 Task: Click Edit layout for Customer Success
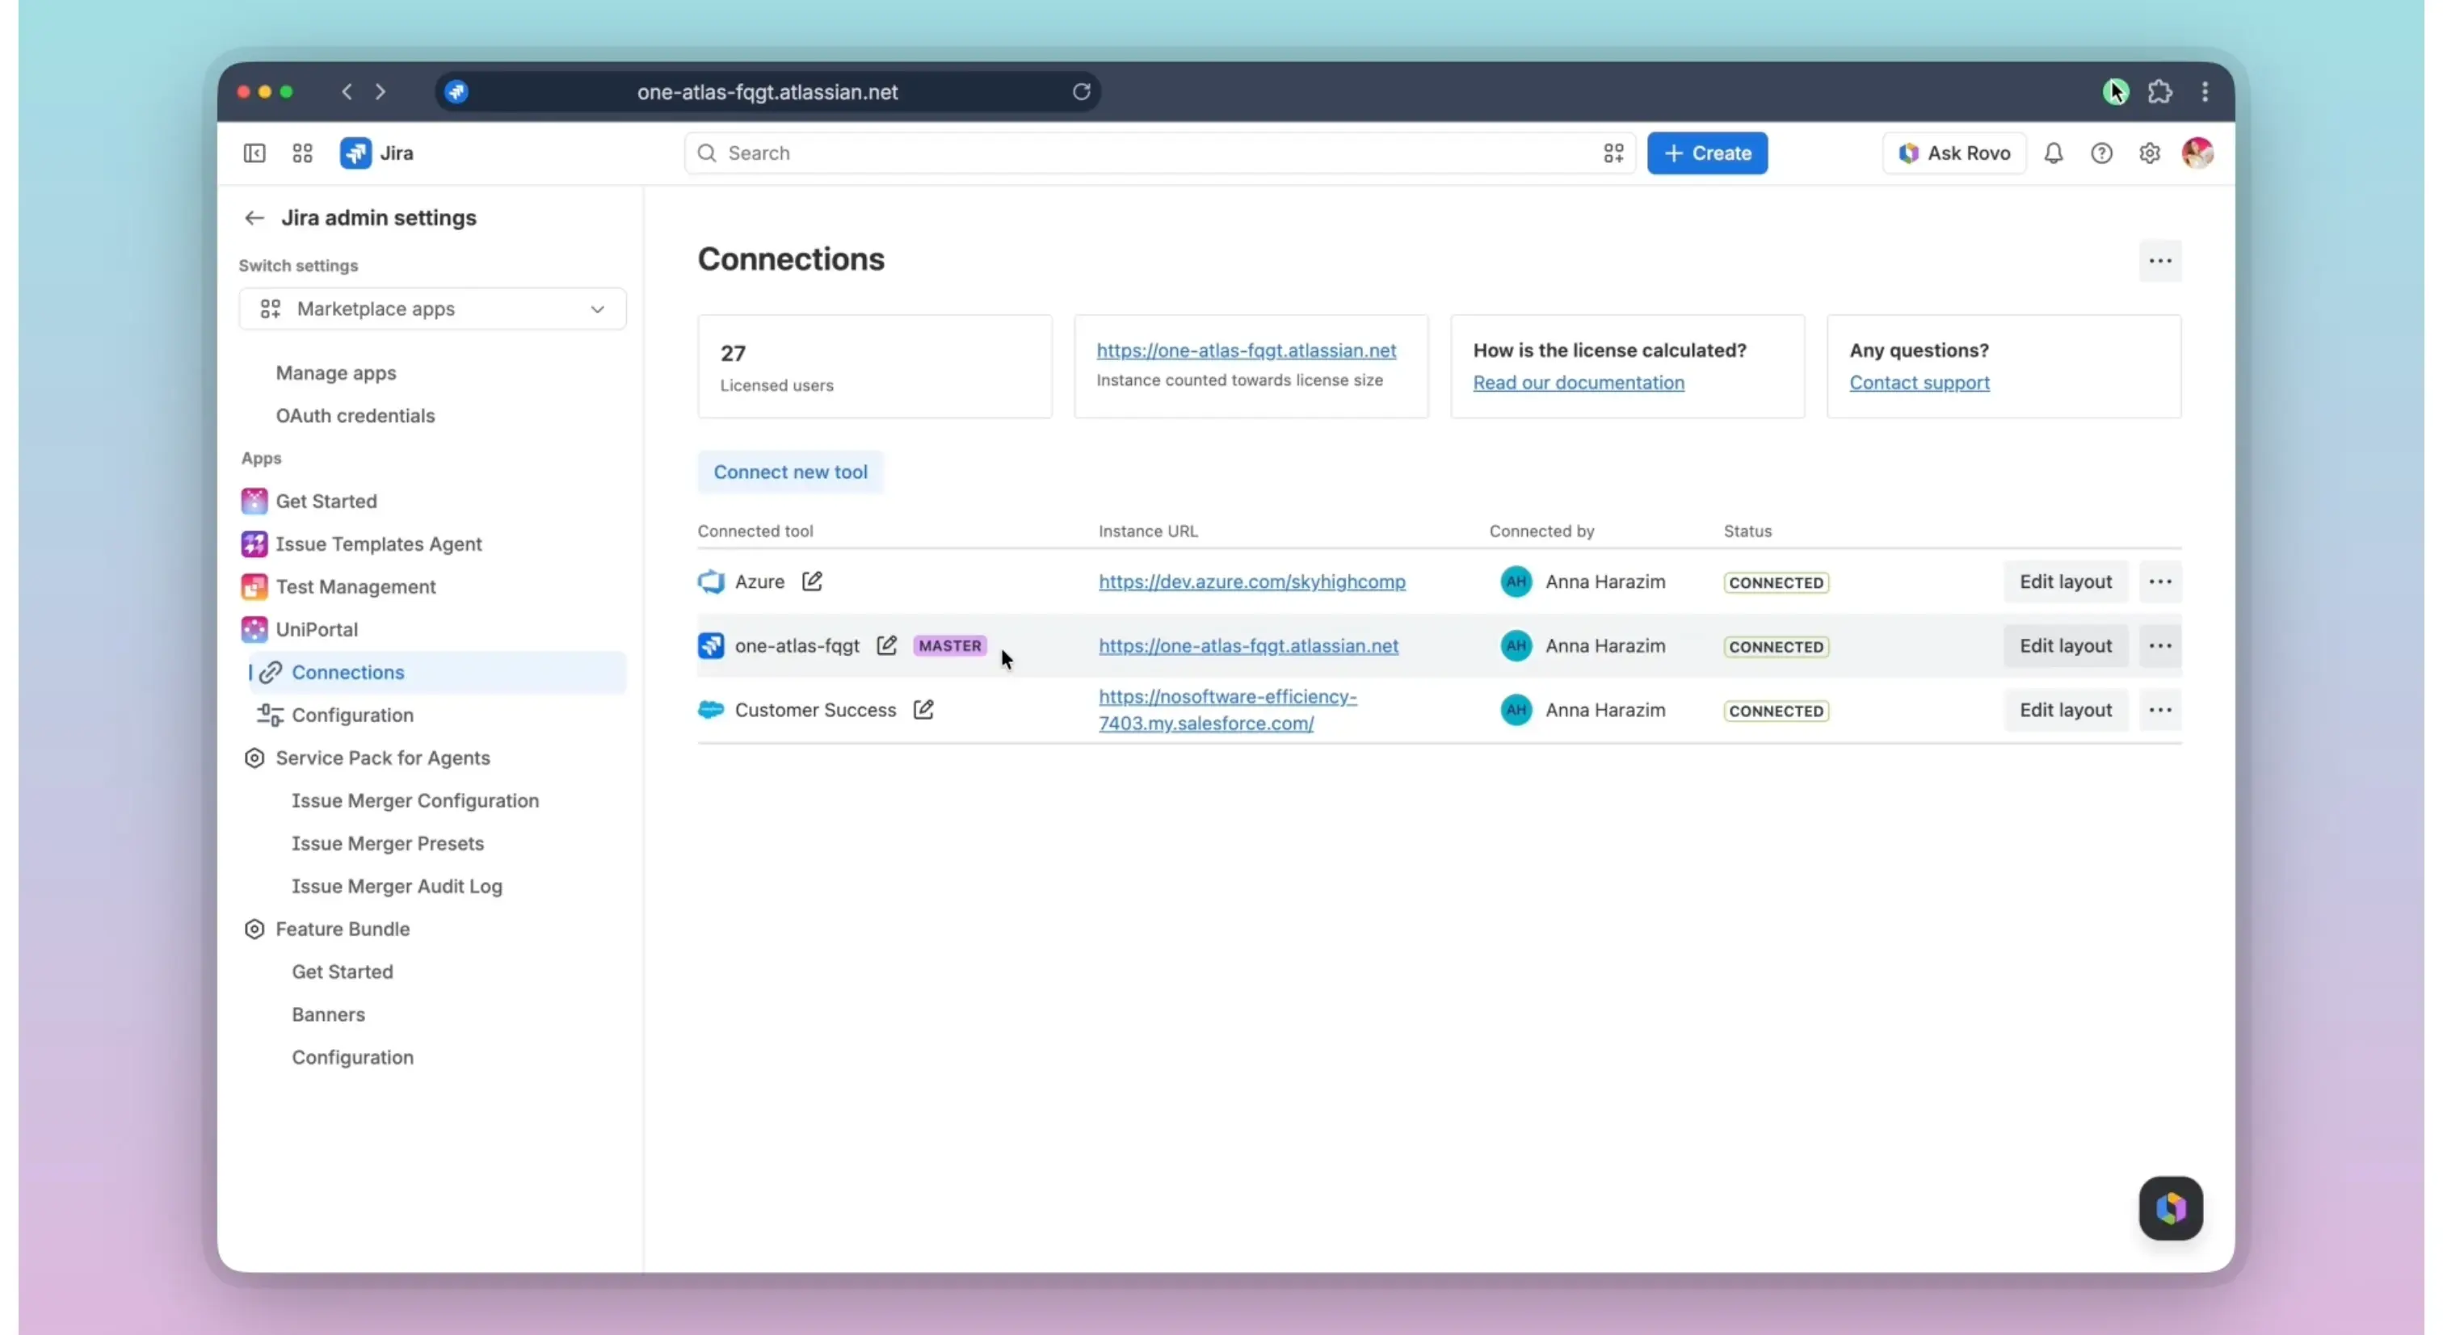[2066, 710]
